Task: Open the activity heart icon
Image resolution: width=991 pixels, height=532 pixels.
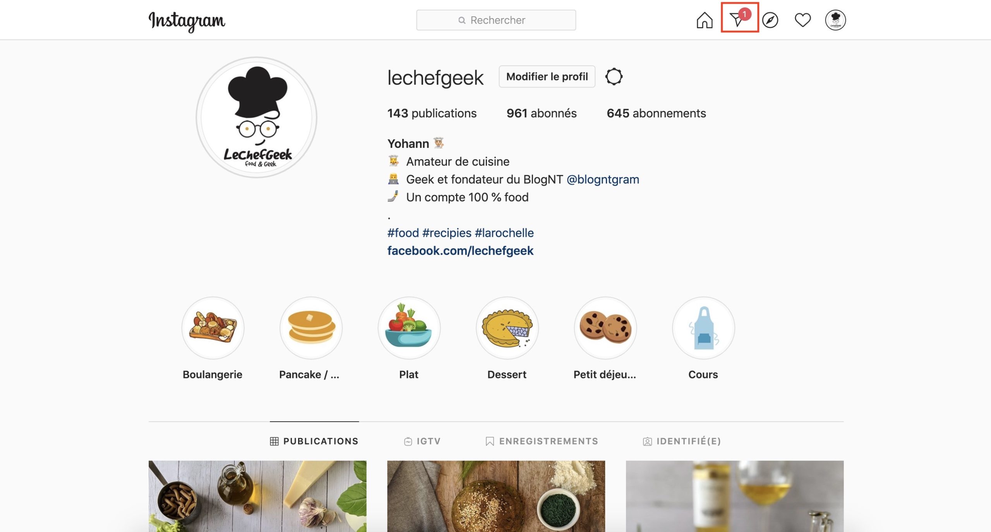Action: pos(802,20)
